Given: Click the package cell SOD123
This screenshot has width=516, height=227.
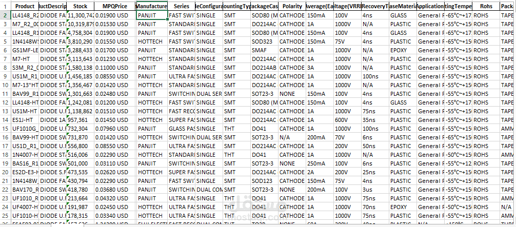Looking at the screenshot, I should [x=264, y=181].
